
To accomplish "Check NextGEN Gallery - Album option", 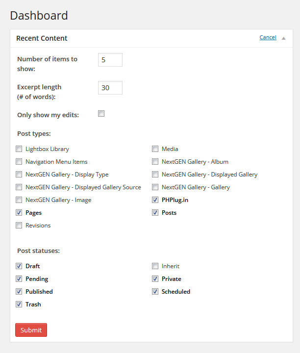I will [x=155, y=162].
